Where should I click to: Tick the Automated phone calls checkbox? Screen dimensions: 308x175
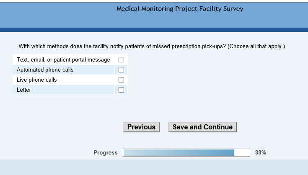[x=122, y=70]
